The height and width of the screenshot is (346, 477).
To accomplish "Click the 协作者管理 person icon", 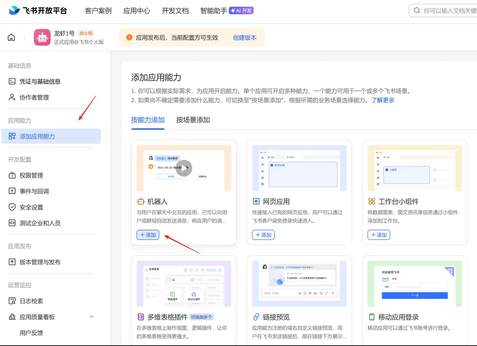I will (12, 97).
